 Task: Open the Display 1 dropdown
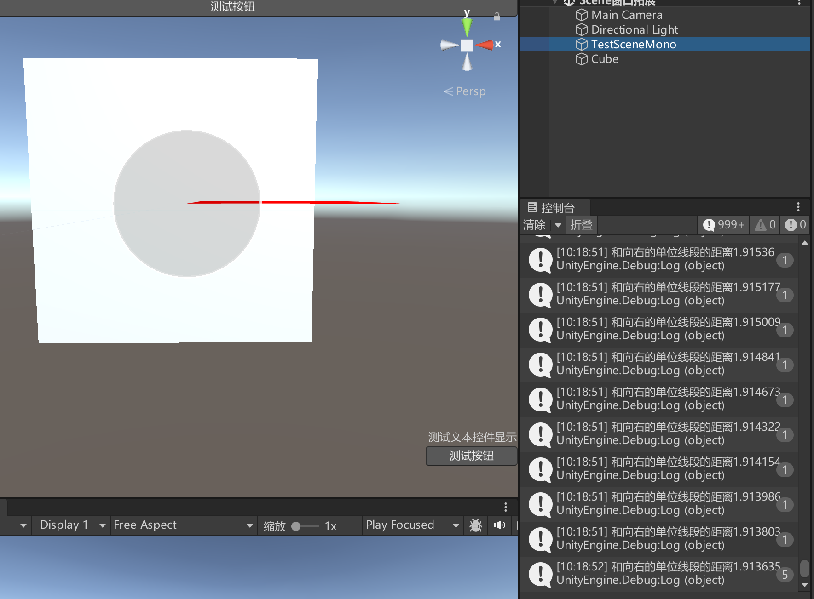71,525
